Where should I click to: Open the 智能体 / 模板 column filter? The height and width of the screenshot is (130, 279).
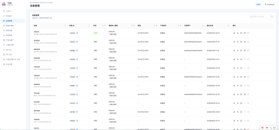point(134,26)
